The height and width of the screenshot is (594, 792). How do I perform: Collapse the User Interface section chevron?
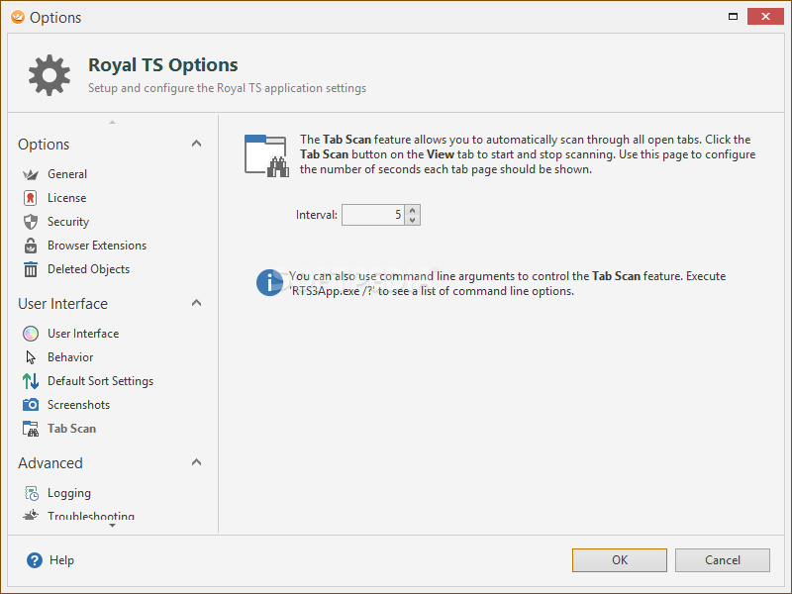[x=196, y=303]
